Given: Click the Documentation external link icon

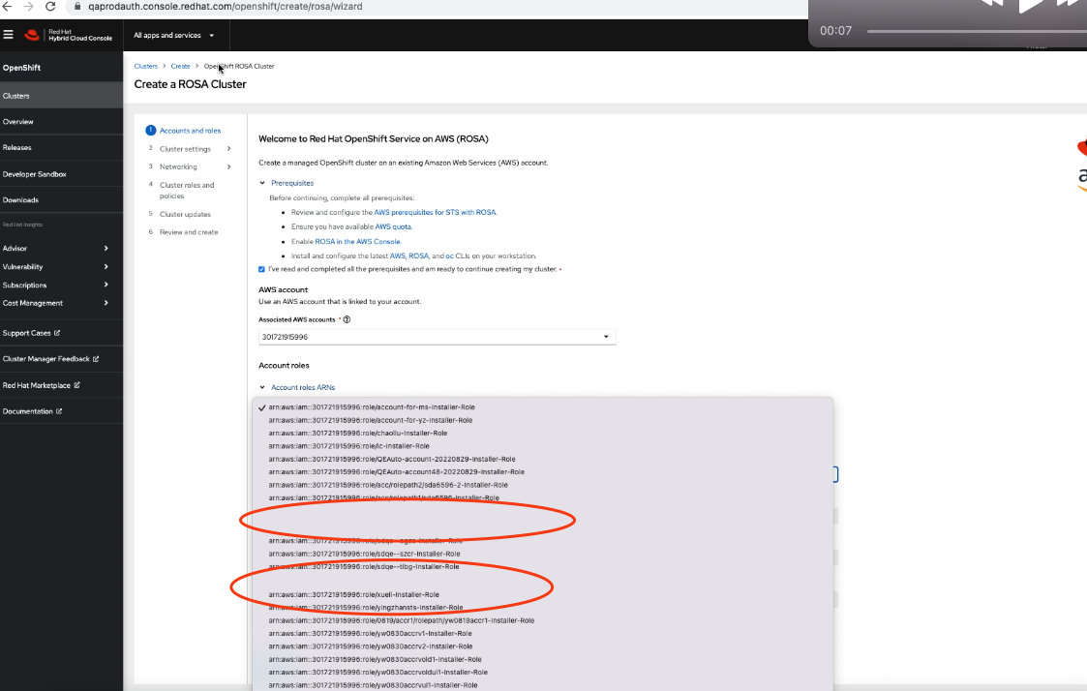Looking at the screenshot, I should [59, 411].
